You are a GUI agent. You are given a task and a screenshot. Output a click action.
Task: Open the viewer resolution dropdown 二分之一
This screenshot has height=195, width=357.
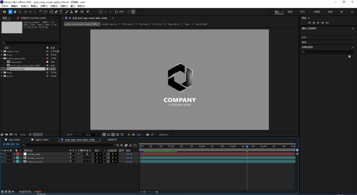[90, 135]
